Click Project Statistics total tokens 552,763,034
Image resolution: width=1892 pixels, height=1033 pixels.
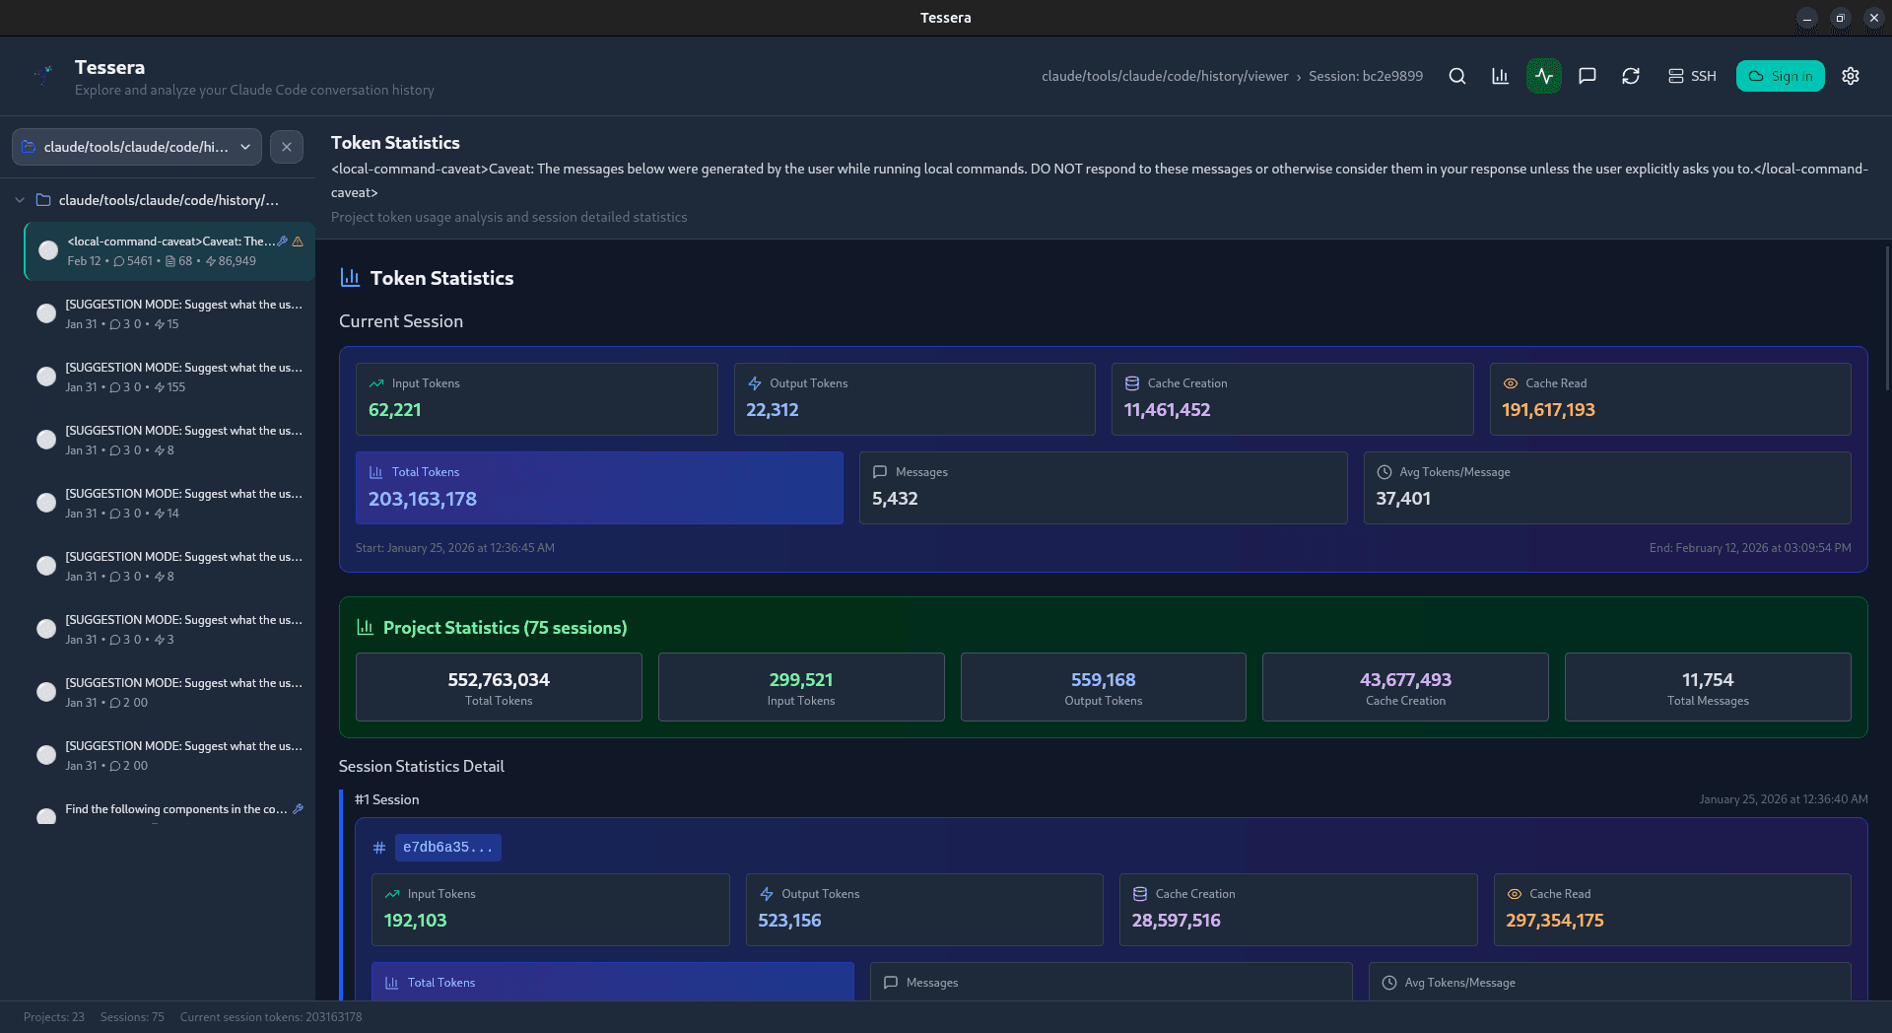point(499,687)
